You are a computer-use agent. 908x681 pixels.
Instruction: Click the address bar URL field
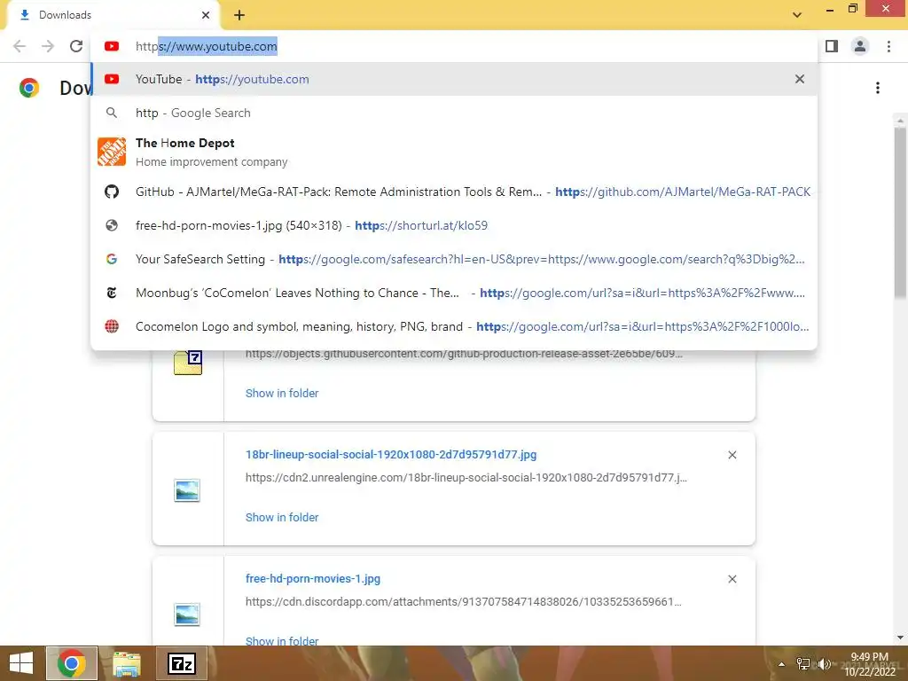coord(454,46)
